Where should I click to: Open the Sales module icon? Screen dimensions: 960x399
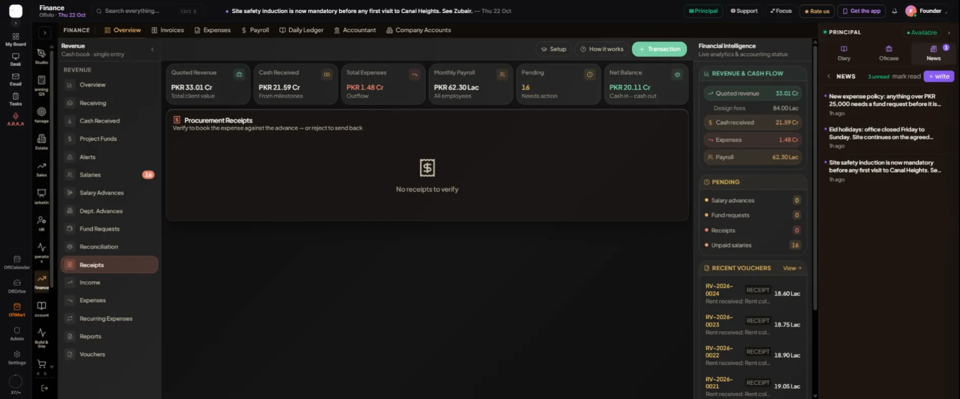tap(42, 169)
